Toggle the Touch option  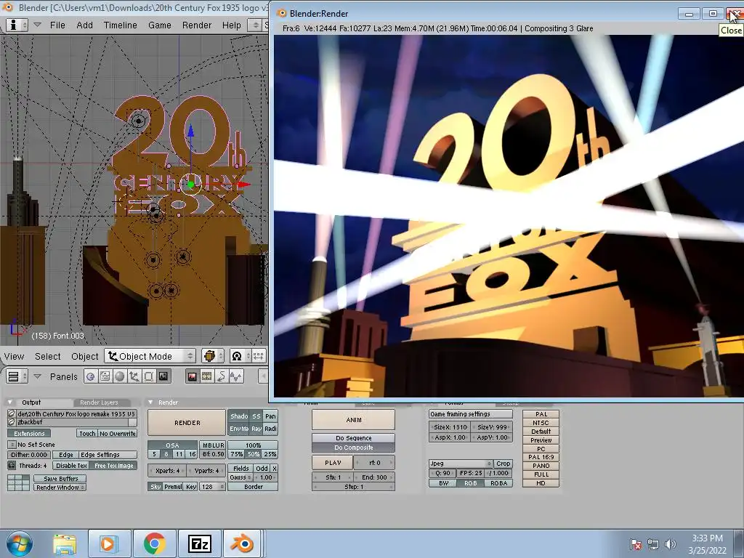click(87, 434)
